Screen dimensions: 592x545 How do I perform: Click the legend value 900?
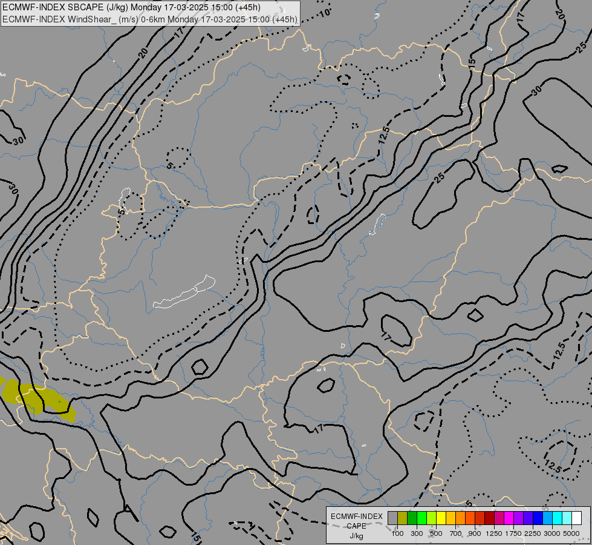pos(475,533)
